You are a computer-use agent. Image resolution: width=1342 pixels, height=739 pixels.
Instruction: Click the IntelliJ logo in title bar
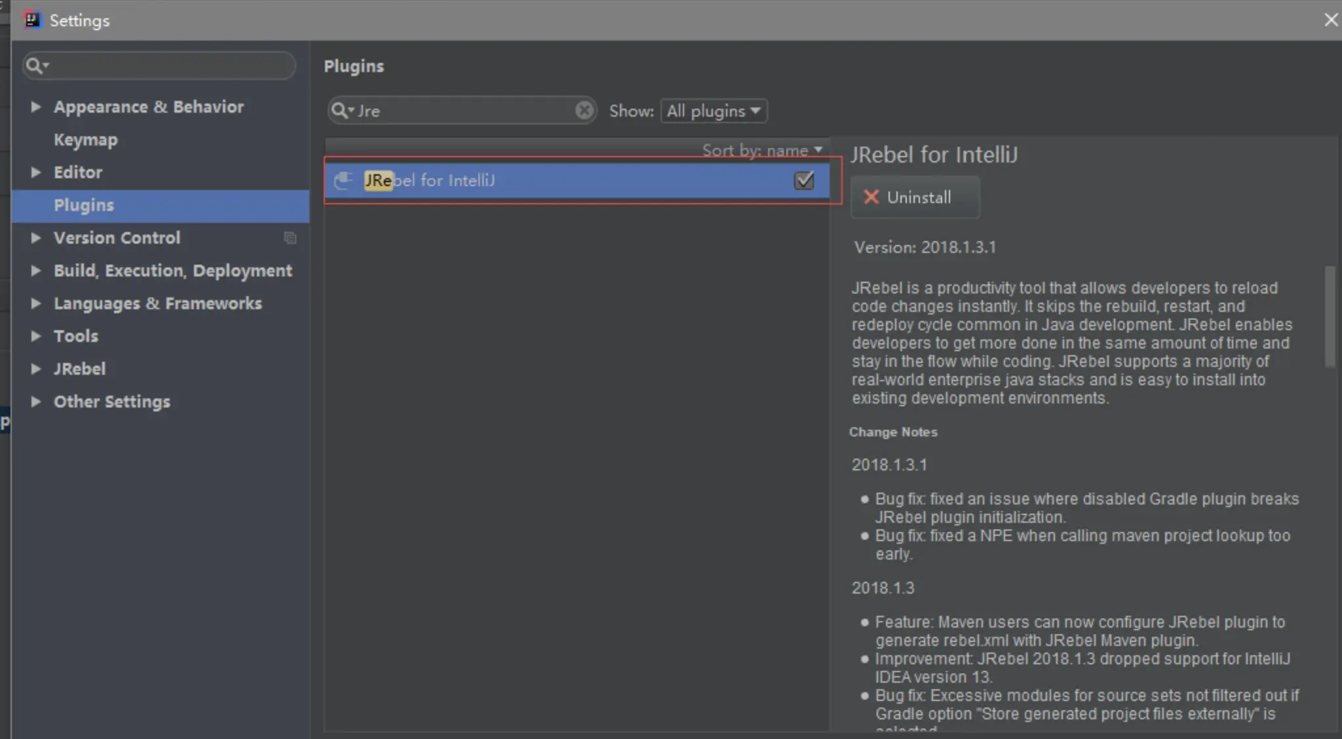pyautogui.click(x=31, y=20)
